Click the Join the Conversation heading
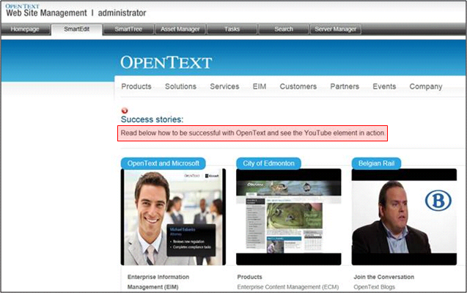The image size is (467, 293). 384,277
